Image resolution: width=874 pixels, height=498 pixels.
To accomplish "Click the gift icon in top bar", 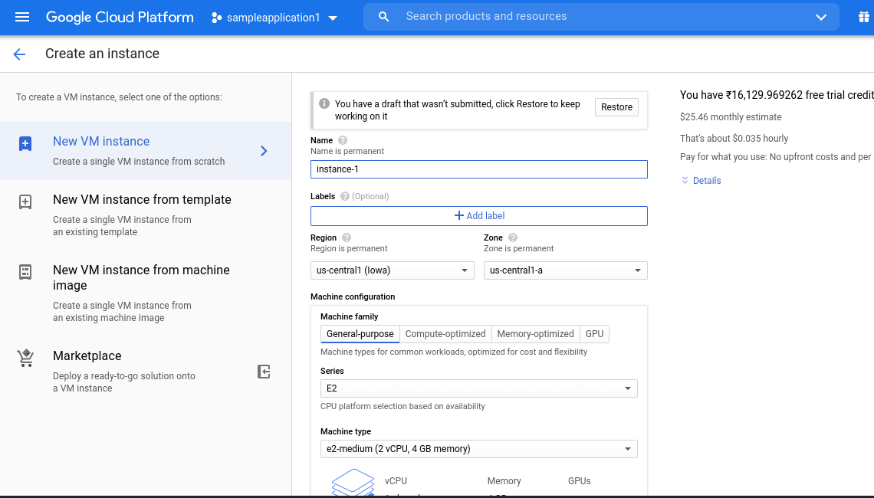I will click(864, 17).
